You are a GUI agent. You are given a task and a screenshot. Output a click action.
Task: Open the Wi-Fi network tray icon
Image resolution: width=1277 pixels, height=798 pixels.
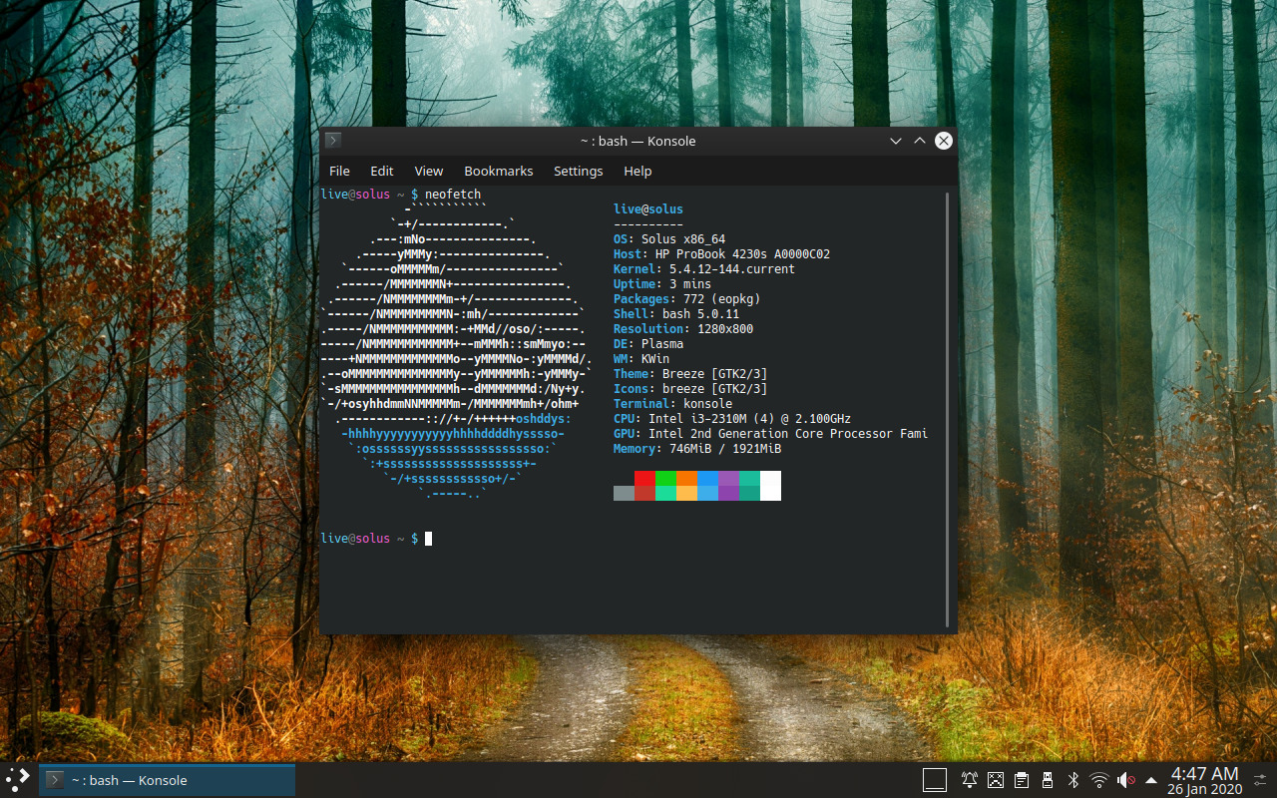click(1098, 779)
